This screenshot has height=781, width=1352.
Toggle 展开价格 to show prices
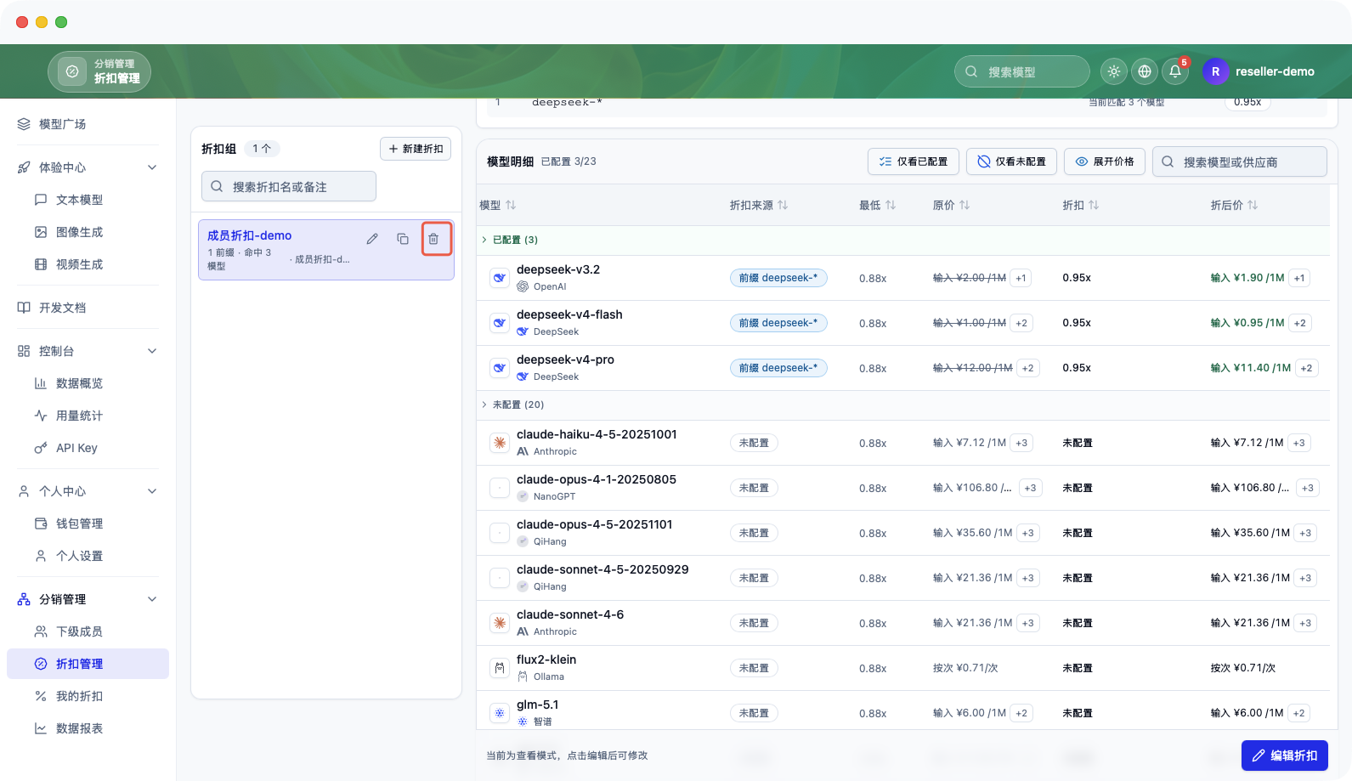coord(1105,161)
